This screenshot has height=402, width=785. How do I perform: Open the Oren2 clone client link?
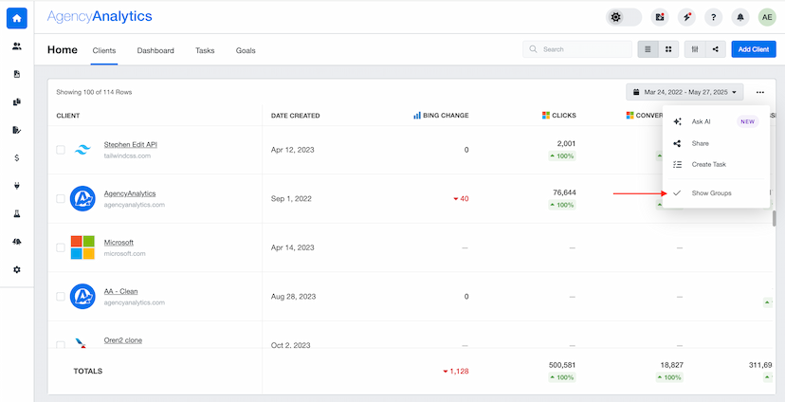pos(123,340)
